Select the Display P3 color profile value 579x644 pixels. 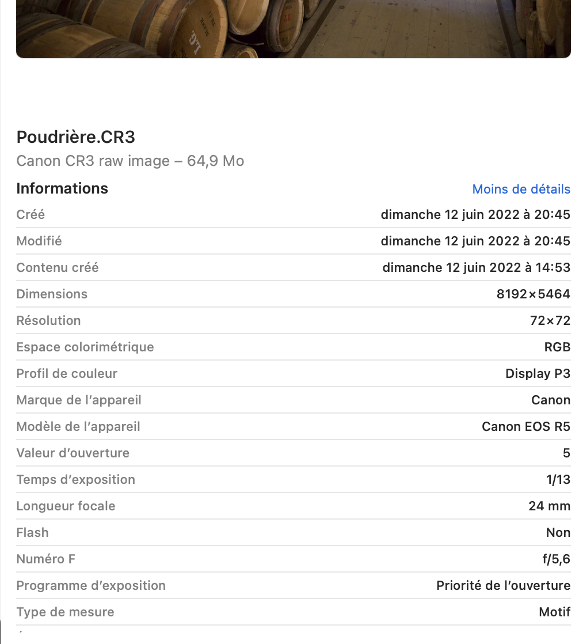[x=538, y=374]
